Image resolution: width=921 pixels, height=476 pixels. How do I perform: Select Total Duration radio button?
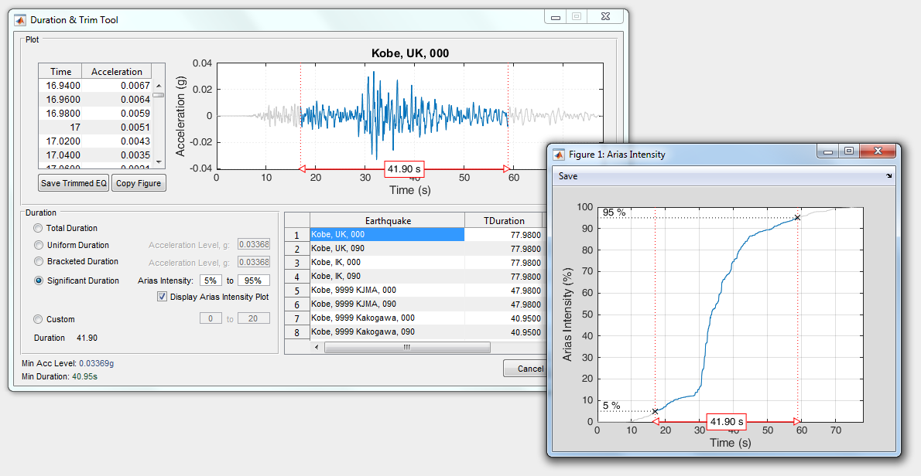(39, 229)
